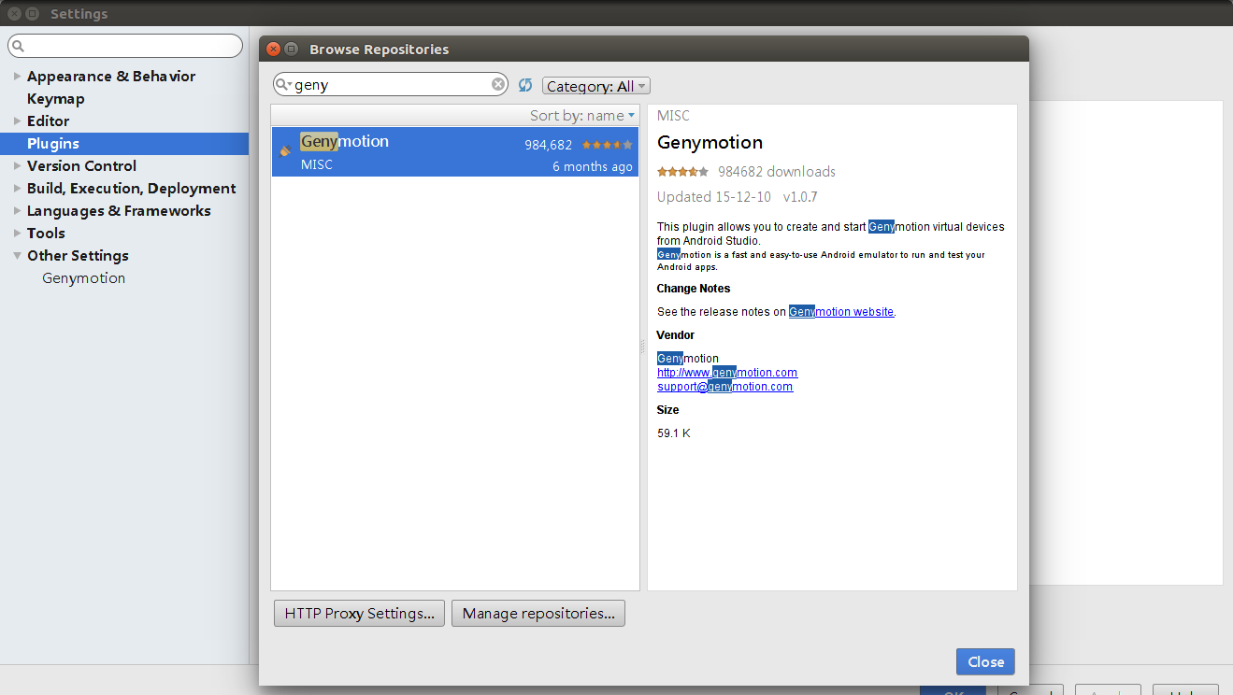Open Genymotion under Other Settings
The height and width of the screenshot is (695, 1233).
coord(83,278)
